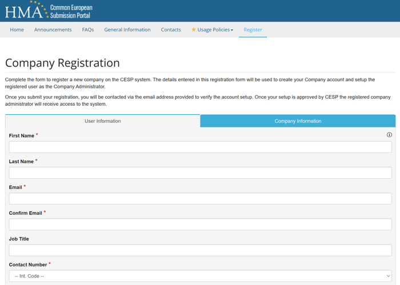Navigate to General Information
Image resolution: width=400 pixels, height=285 pixels.
click(x=127, y=30)
